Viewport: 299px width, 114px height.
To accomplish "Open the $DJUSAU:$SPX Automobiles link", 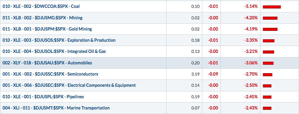I will (x=47, y=63).
